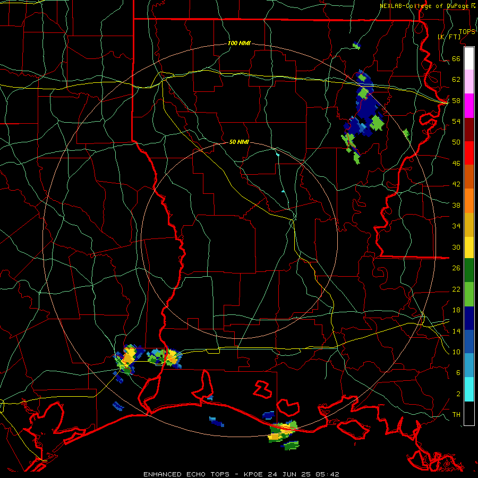Click the 54 legend value

456,121
